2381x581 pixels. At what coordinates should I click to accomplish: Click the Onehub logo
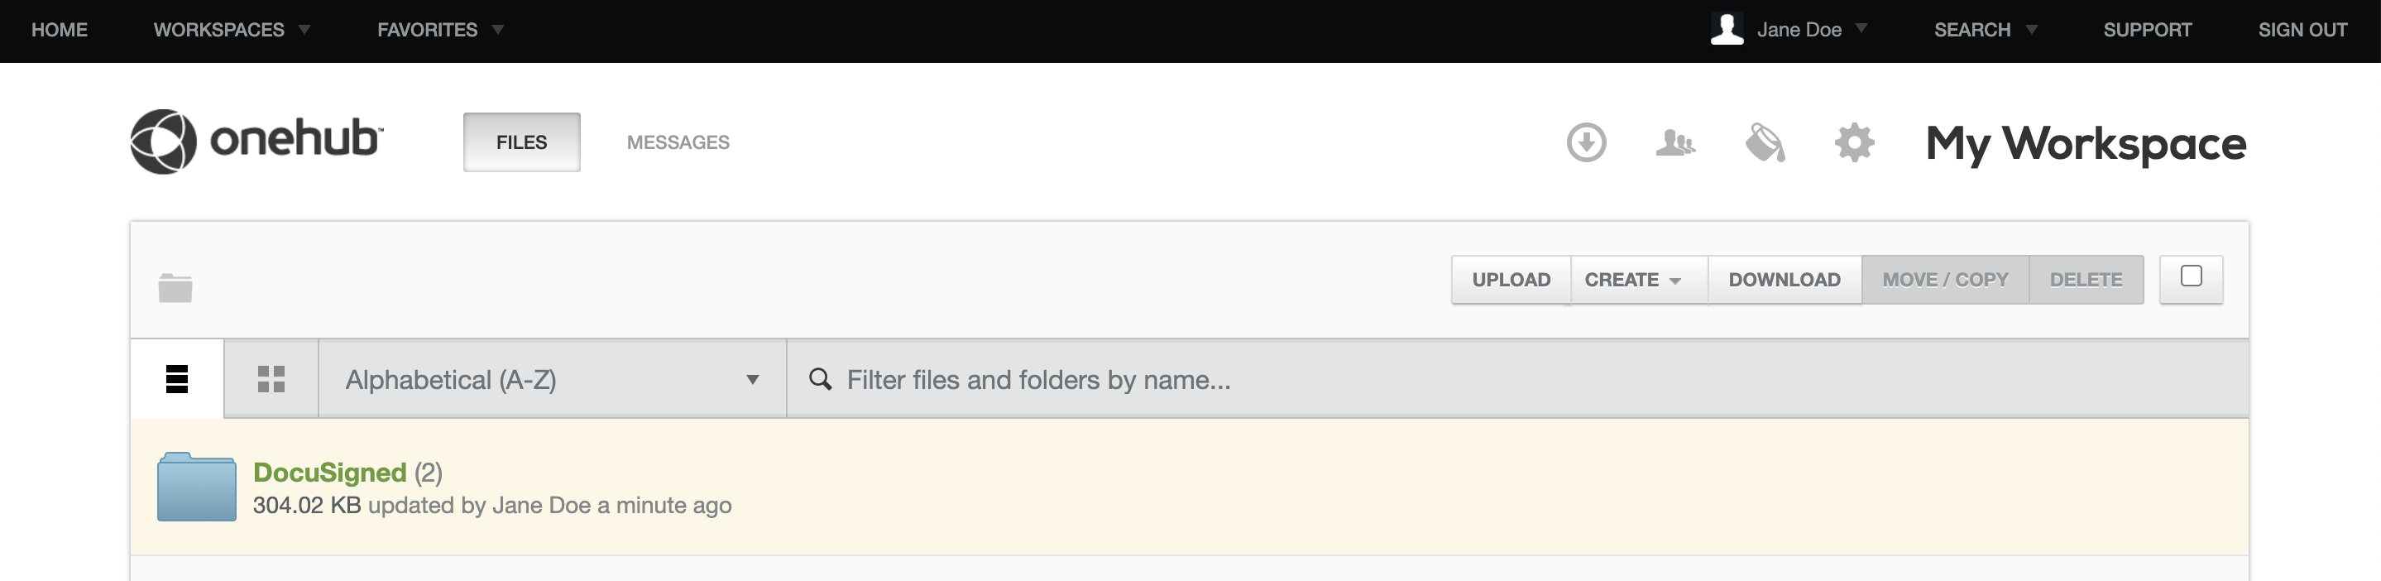tap(256, 142)
